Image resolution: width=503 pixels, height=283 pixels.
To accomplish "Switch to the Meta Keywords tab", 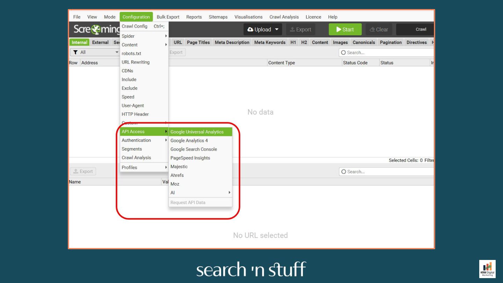I will [x=270, y=42].
